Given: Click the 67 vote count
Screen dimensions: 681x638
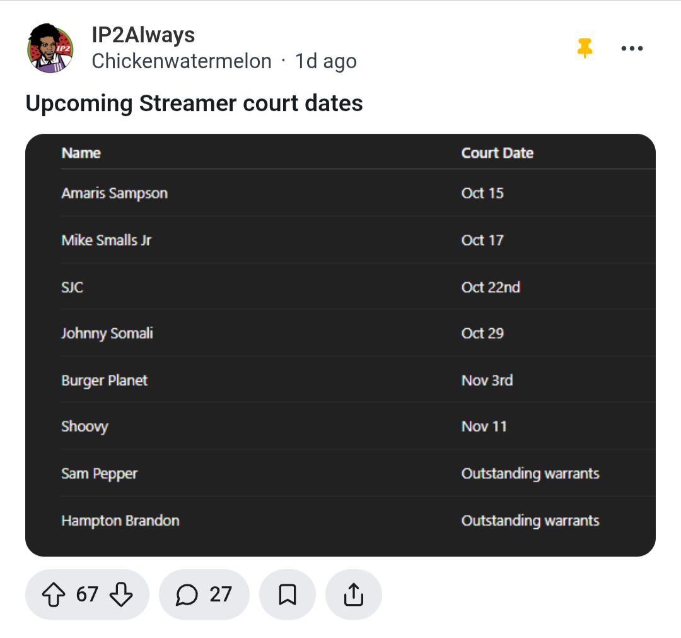Looking at the screenshot, I should (x=87, y=594).
